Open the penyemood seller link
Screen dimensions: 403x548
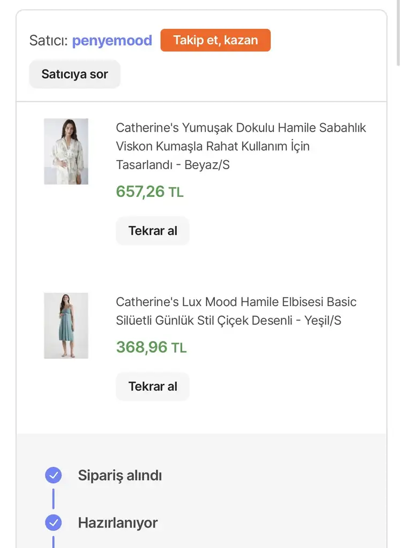coord(112,41)
